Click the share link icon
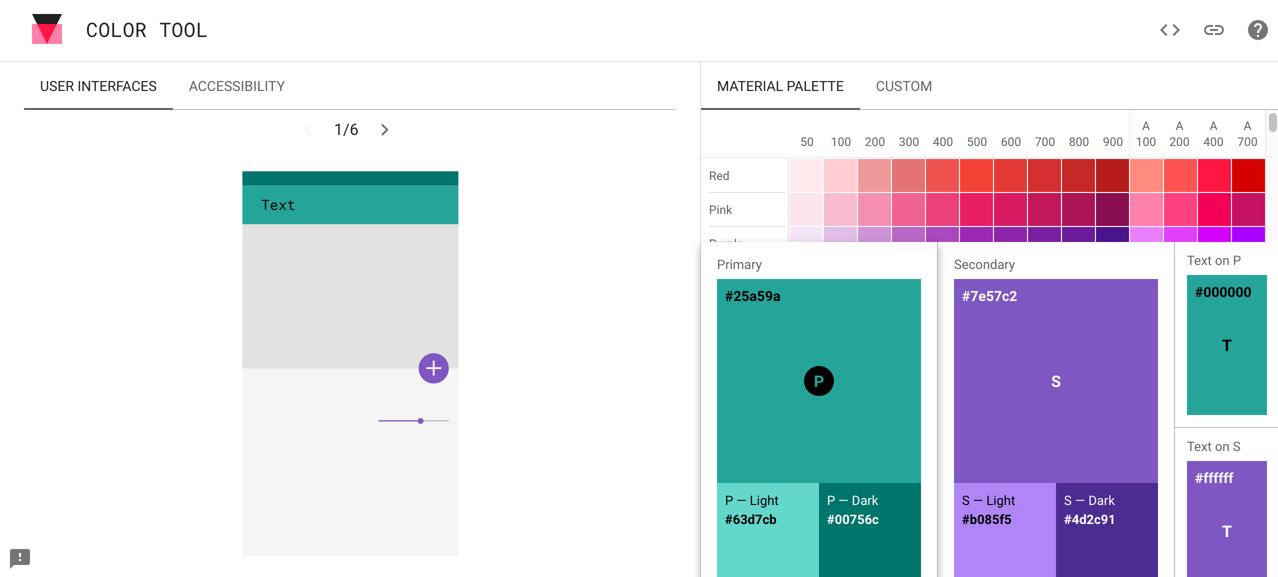The image size is (1278, 577). (x=1213, y=30)
